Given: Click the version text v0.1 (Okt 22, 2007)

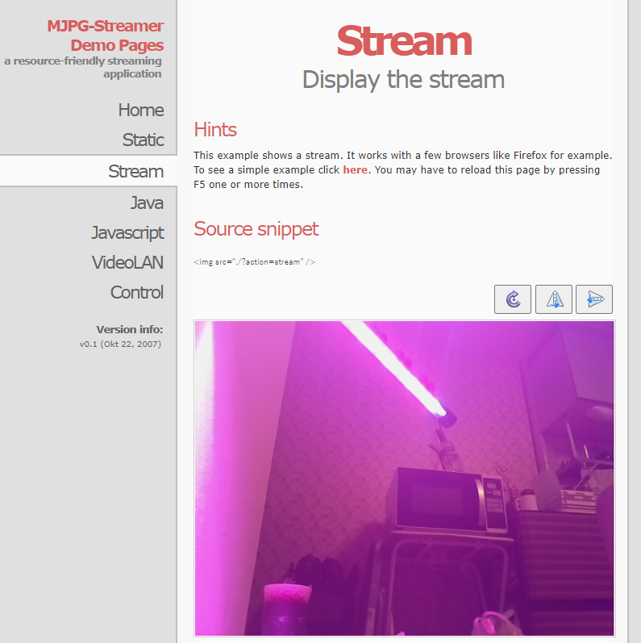Looking at the screenshot, I should (x=120, y=344).
